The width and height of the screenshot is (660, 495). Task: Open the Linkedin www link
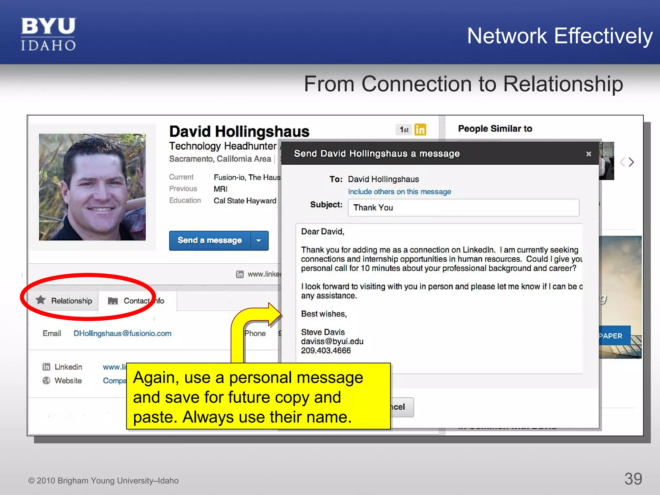(x=114, y=367)
